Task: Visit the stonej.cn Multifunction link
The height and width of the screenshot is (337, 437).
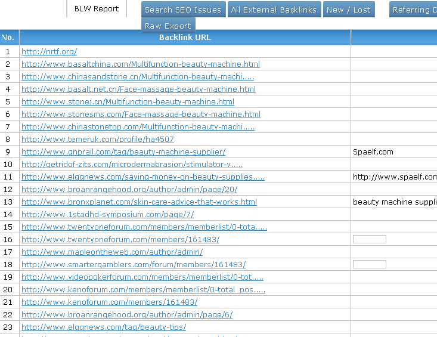Action: [x=128, y=102]
